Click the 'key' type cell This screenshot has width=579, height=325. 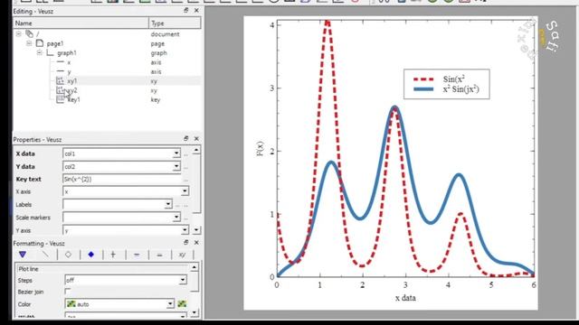coord(156,100)
